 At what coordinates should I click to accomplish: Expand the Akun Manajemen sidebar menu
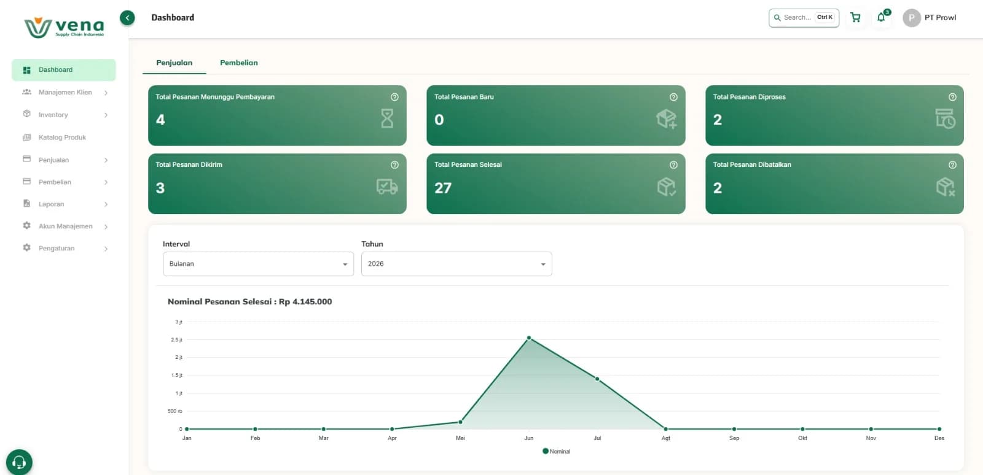click(64, 226)
